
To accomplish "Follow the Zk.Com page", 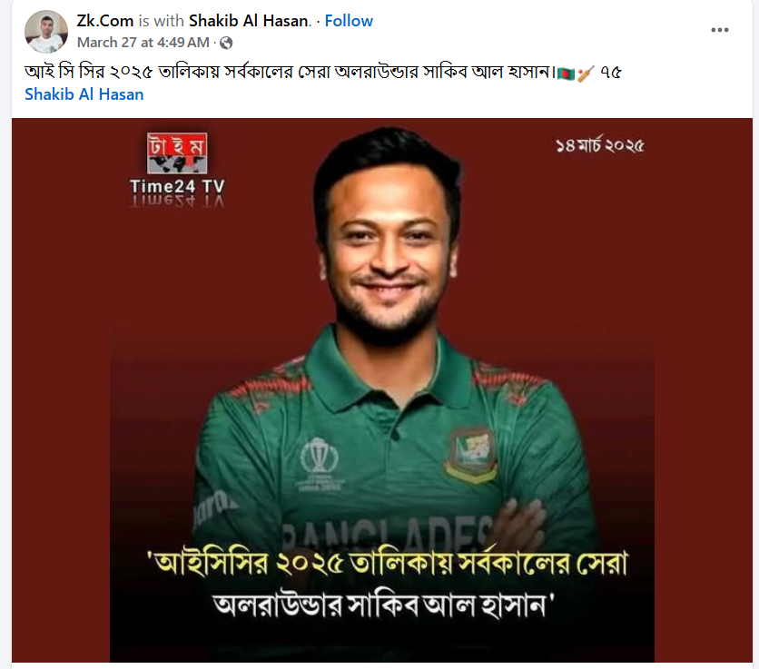I will point(349,21).
